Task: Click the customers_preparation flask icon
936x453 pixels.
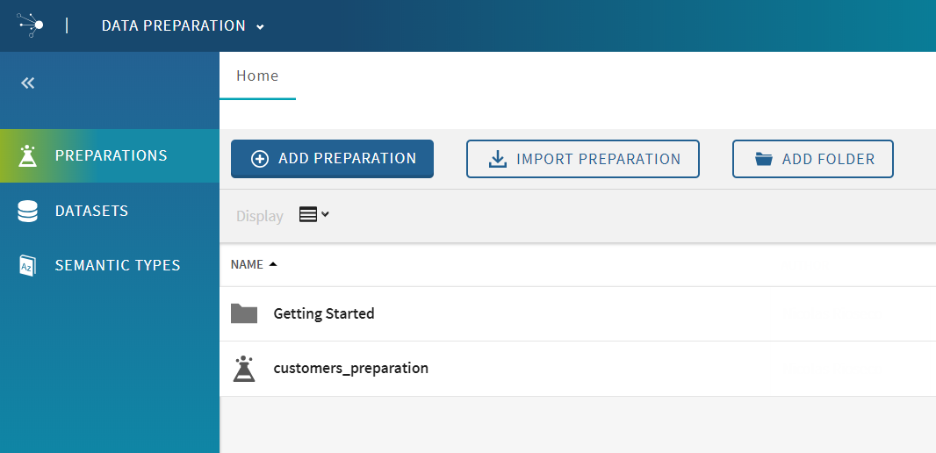Action: pyautogui.click(x=244, y=369)
